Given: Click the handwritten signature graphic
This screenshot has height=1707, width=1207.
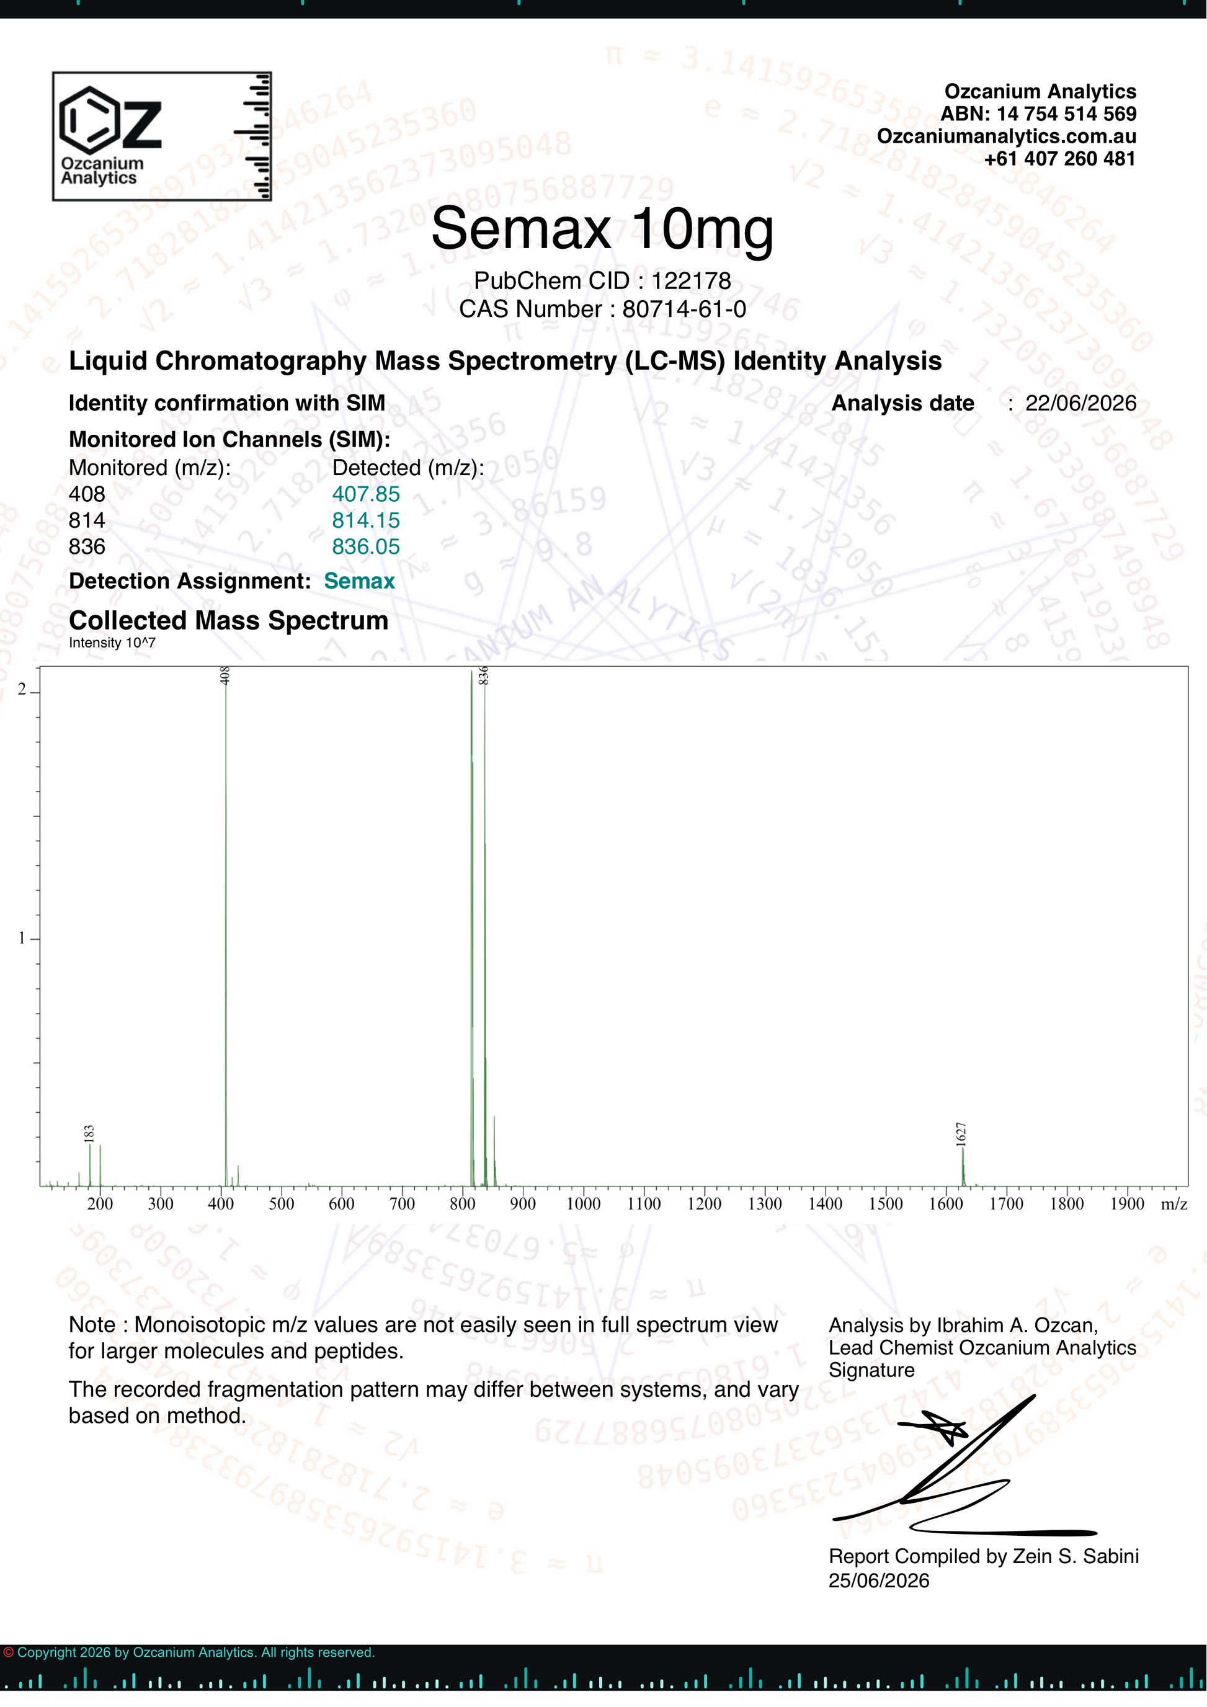Looking at the screenshot, I should 964,1464.
